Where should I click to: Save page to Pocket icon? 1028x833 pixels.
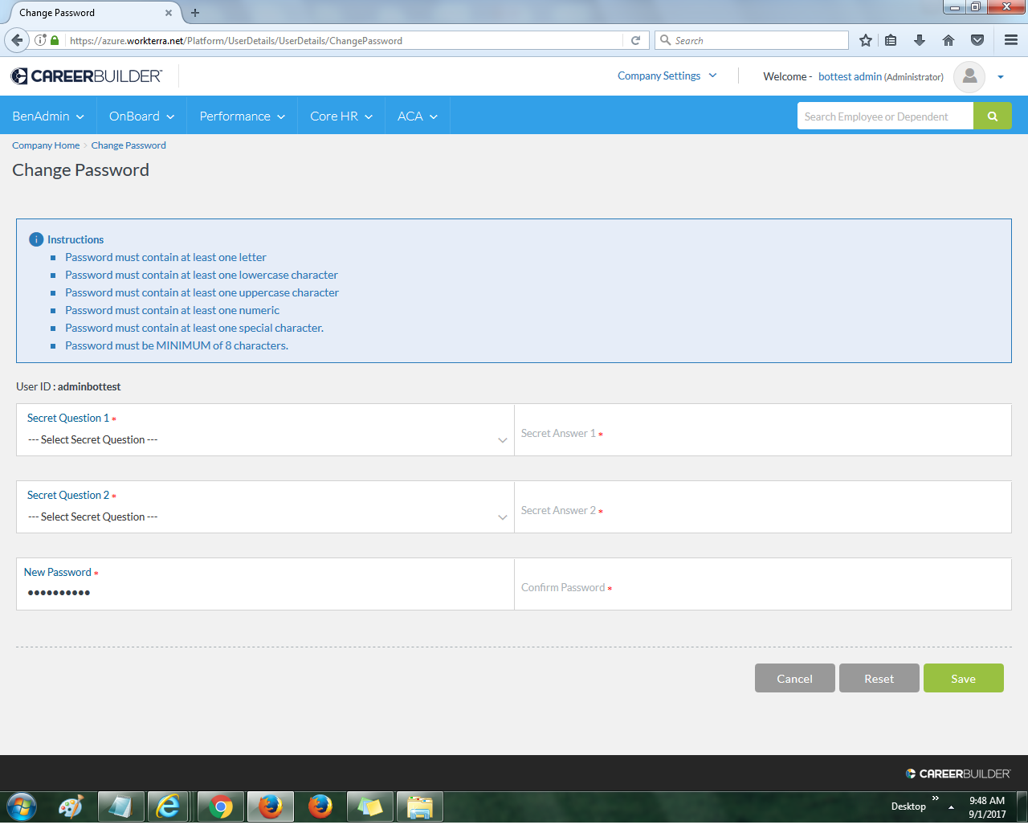[x=977, y=40]
